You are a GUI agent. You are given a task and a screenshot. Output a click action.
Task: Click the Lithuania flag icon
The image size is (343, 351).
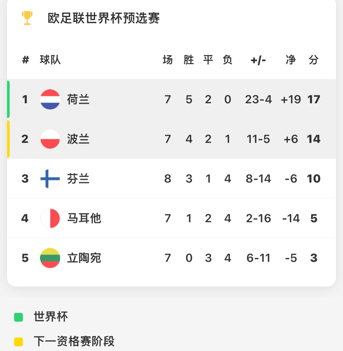(x=50, y=258)
